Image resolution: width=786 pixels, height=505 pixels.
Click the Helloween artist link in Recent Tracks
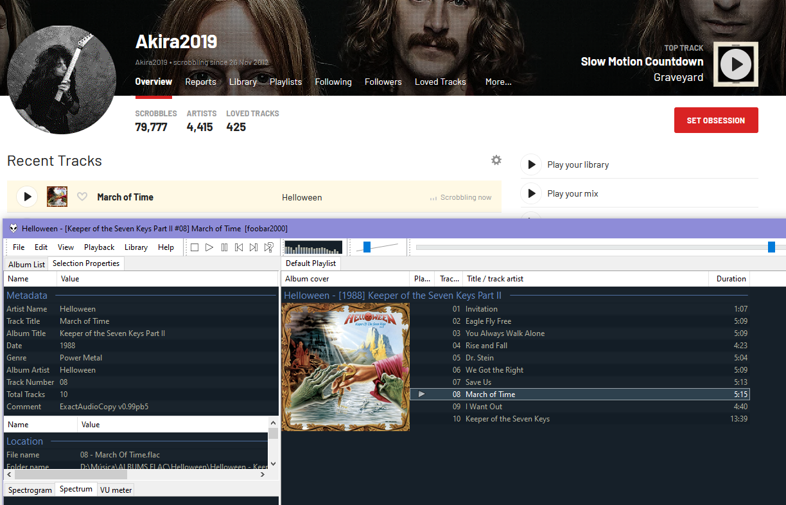[302, 197]
